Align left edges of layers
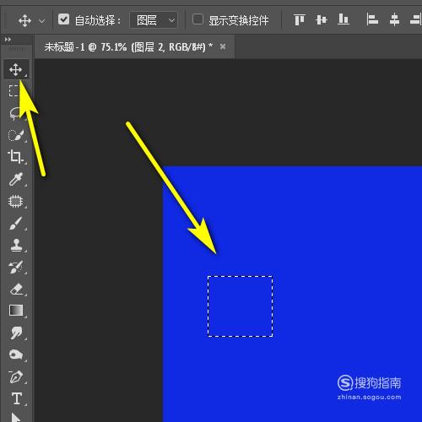The height and width of the screenshot is (422, 422). (x=372, y=20)
